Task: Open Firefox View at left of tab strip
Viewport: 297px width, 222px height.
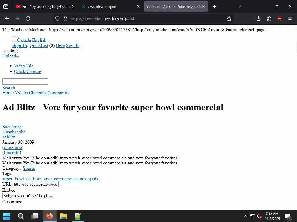Action: (x=6, y=7)
